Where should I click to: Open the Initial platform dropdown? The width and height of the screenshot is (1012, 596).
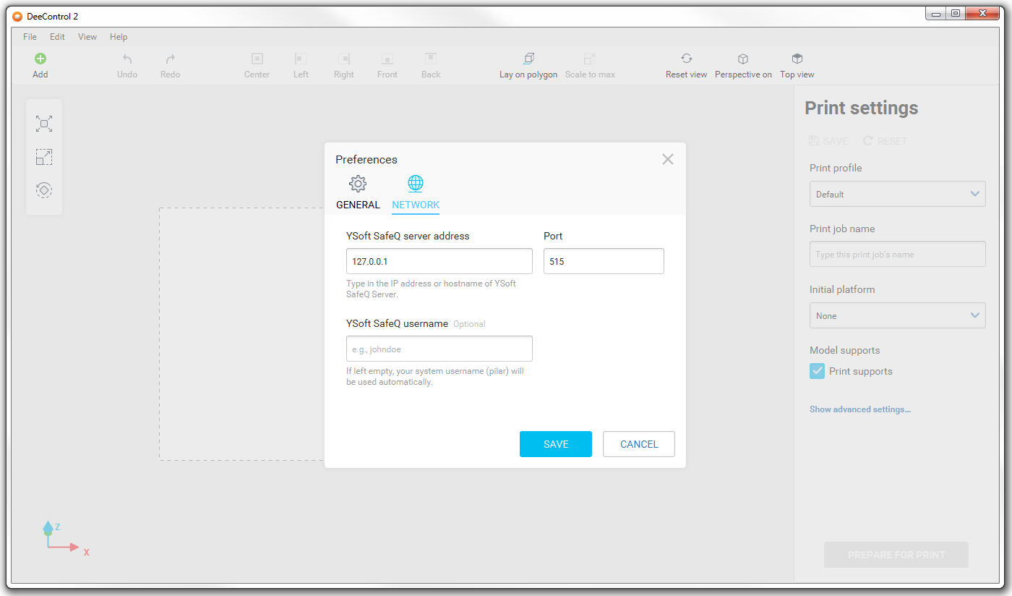pyautogui.click(x=897, y=315)
